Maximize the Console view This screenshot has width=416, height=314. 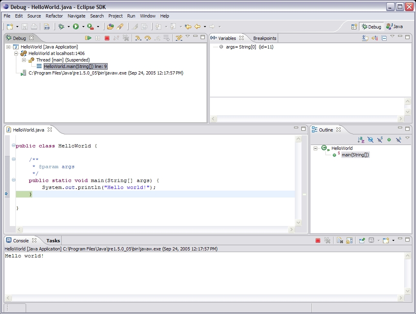(x=407, y=239)
